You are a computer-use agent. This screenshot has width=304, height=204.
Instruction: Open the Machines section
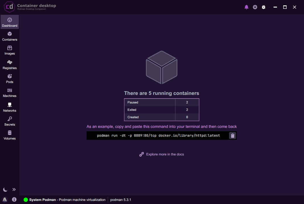[9, 93]
